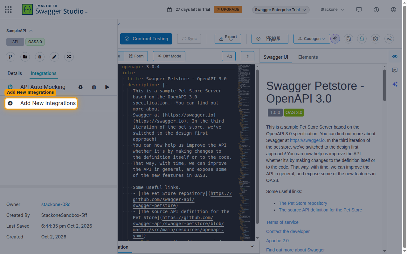Switch editor to Form view
407x254 pixels.
point(136,56)
